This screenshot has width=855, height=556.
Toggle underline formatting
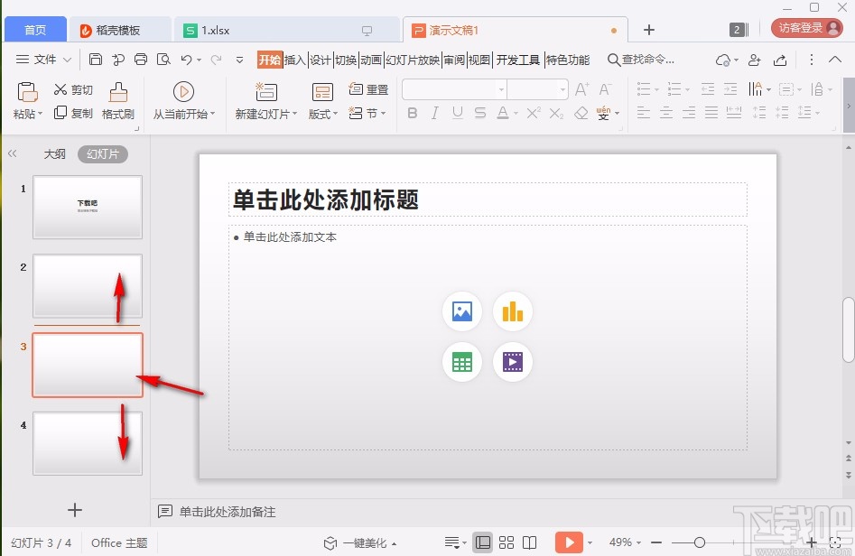coord(457,113)
